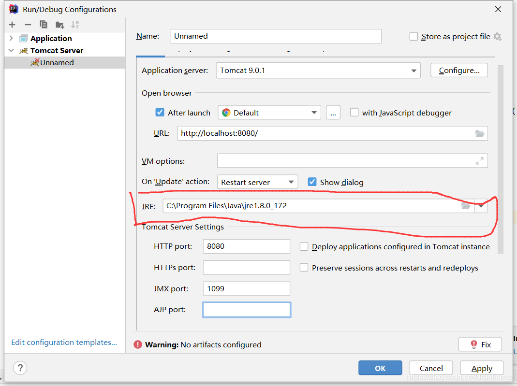Click Configure... button
The height and width of the screenshot is (386, 517).
pos(459,71)
